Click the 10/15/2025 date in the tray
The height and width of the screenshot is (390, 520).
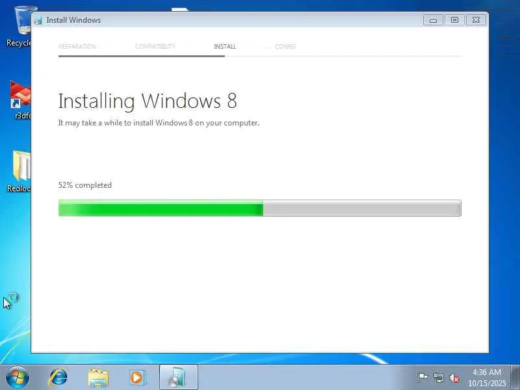tap(487, 383)
